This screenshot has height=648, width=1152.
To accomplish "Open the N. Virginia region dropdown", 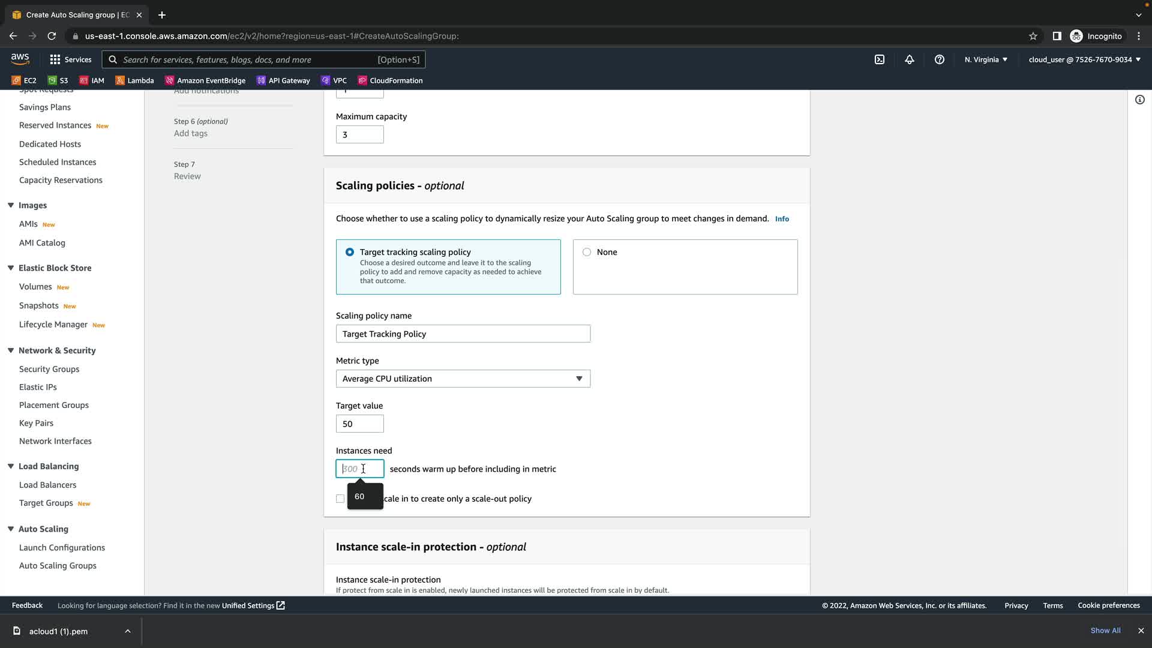I will point(985,59).
